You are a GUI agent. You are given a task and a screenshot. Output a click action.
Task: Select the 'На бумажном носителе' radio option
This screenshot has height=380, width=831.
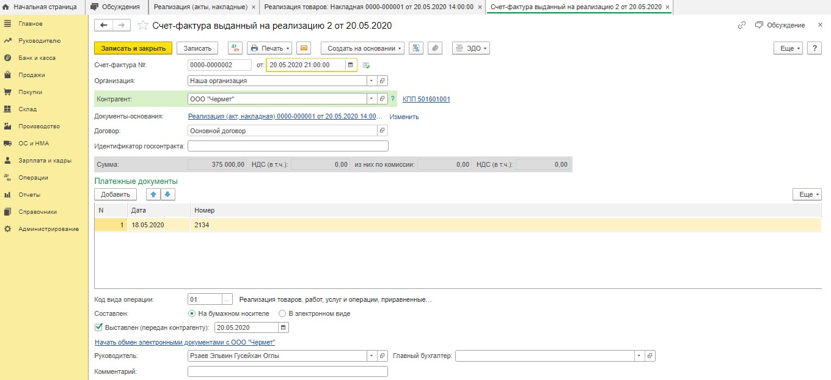[192, 313]
